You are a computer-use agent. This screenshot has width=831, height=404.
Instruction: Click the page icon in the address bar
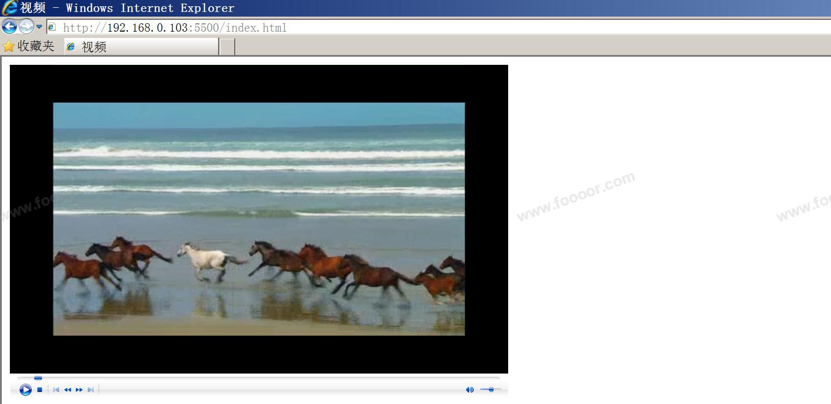52,27
